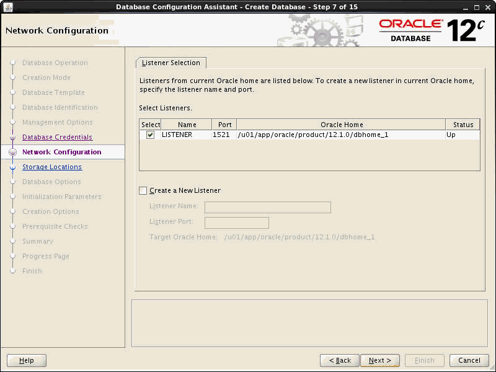Sort by Port column header
The height and width of the screenshot is (372, 496).
(224, 125)
